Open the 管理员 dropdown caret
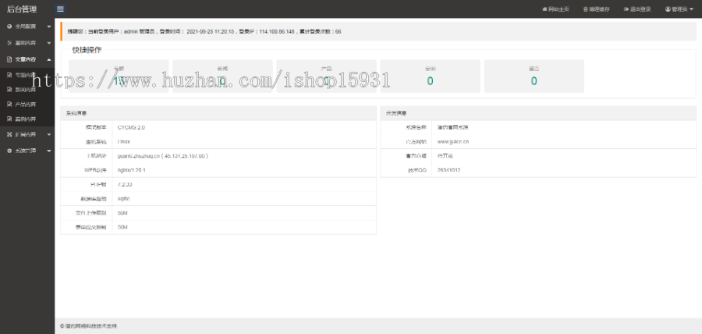Viewport: 702px width, 334px height. coord(692,9)
